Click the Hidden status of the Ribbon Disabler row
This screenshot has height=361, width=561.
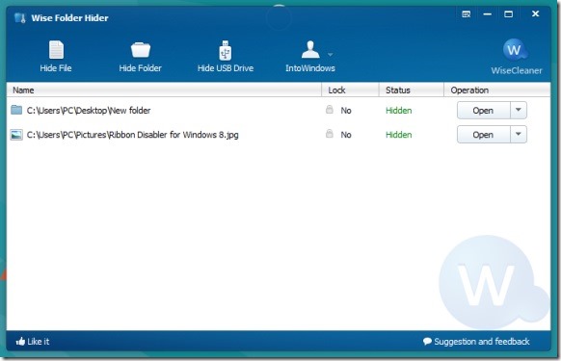398,135
